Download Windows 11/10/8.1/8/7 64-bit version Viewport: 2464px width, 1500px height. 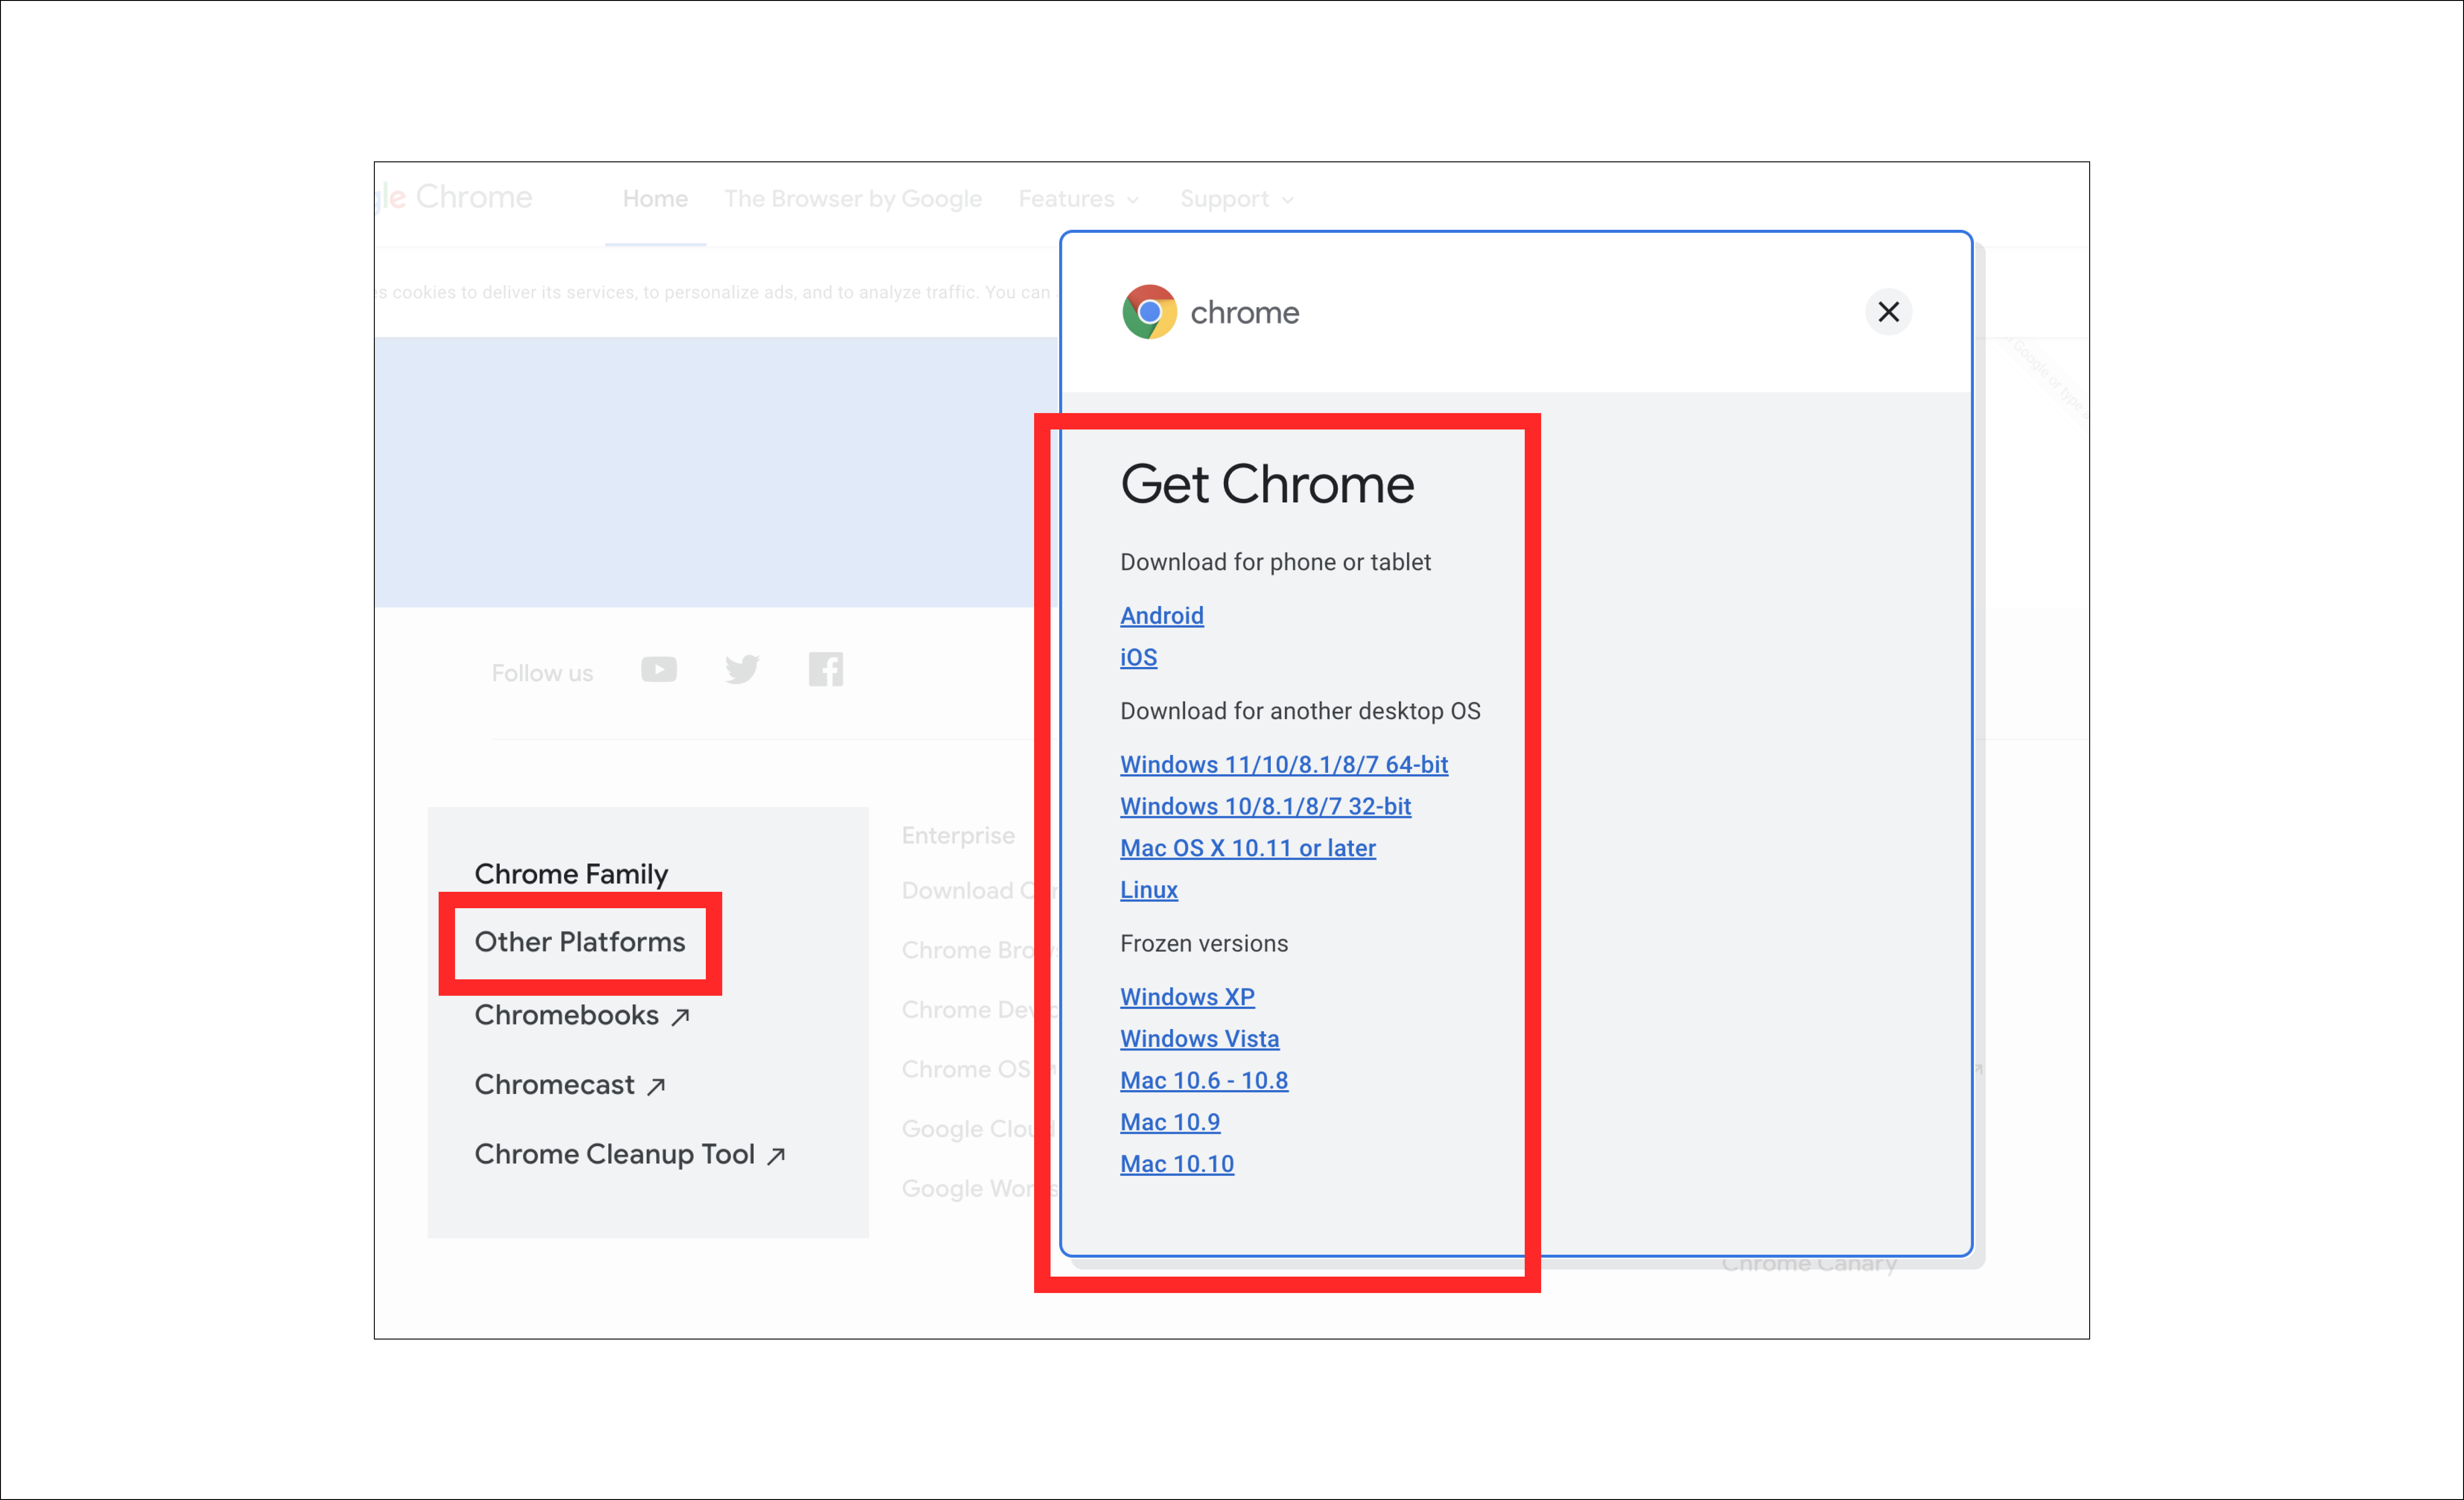1283,765
